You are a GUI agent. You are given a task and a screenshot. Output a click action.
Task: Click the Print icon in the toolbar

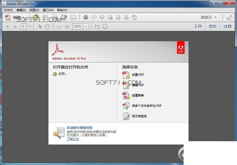(x=55, y=17)
